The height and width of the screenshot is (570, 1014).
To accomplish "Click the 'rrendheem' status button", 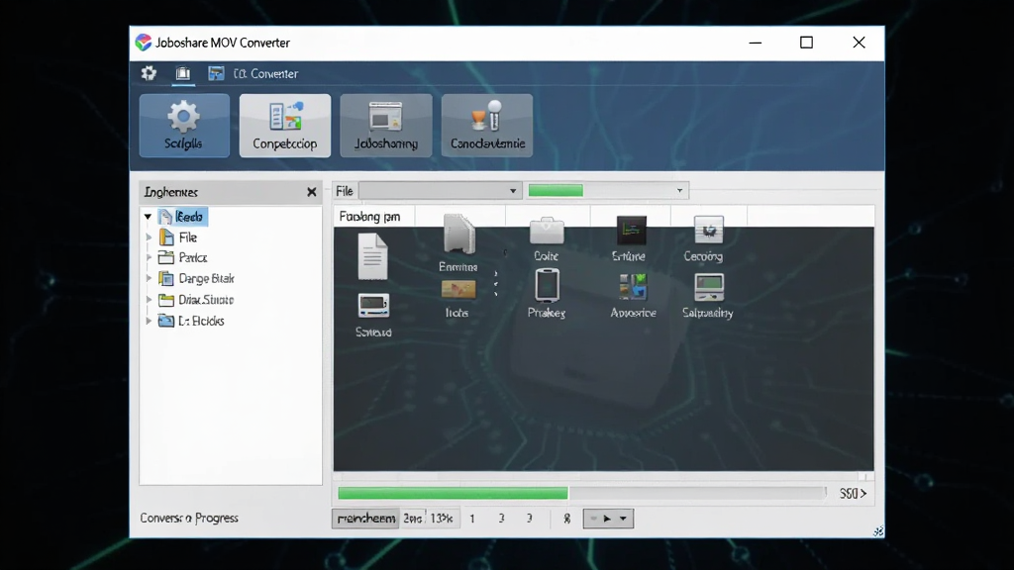I will point(365,519).
